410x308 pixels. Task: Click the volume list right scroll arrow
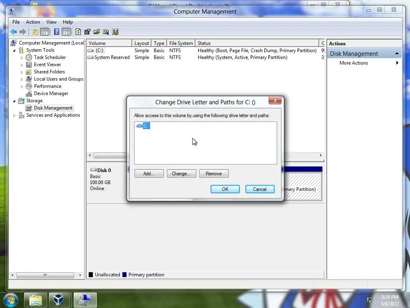coord(321,156)
